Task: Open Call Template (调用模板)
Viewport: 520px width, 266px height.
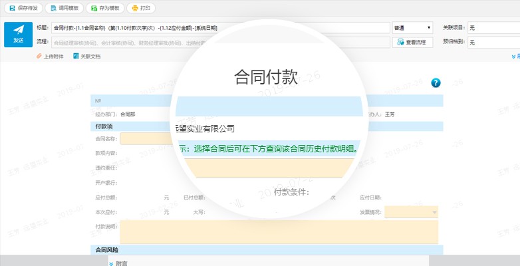Action: [x=64, y=9]
